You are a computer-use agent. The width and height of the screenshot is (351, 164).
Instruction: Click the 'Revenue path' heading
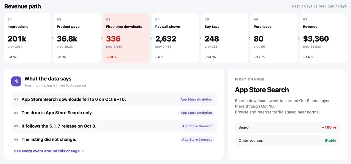pos(22,6)
